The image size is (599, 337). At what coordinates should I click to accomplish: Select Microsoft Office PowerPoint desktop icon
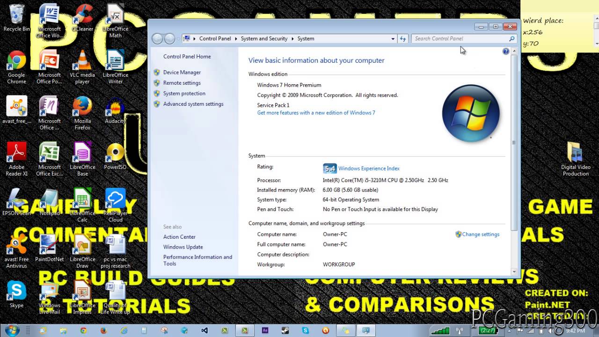click(x=49, y=67)
